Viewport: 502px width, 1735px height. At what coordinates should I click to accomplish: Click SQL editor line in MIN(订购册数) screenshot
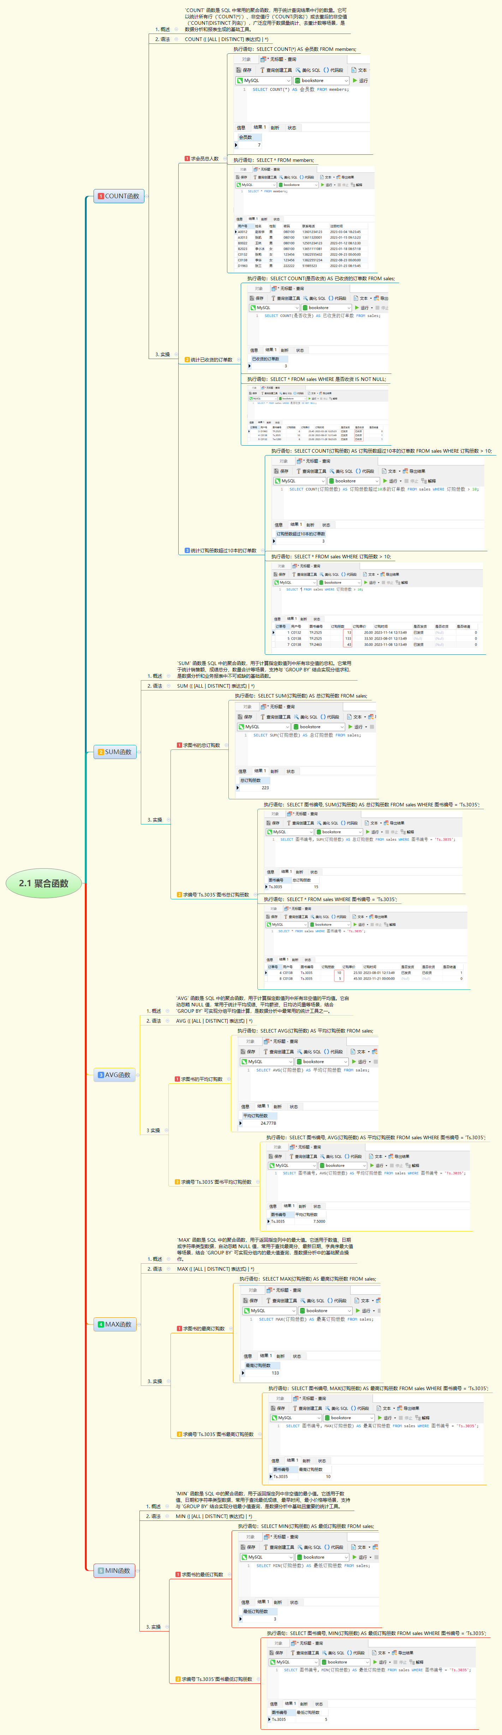pos(313,1565)
